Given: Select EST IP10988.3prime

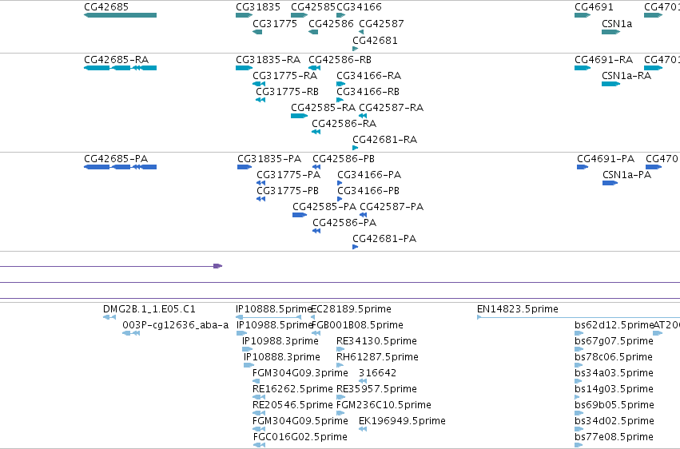Looking at the screenshot, I should click(x=247, y=349).
